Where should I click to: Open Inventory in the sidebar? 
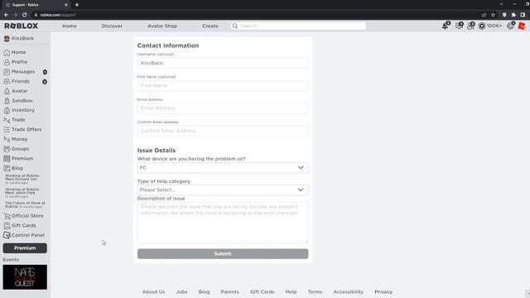[x=19, y=110]
